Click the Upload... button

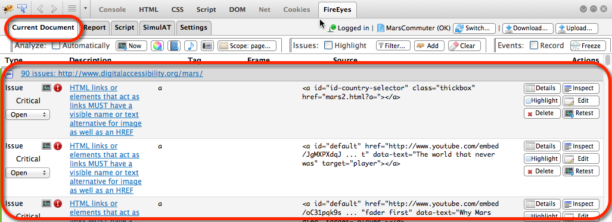coord(577,28)
